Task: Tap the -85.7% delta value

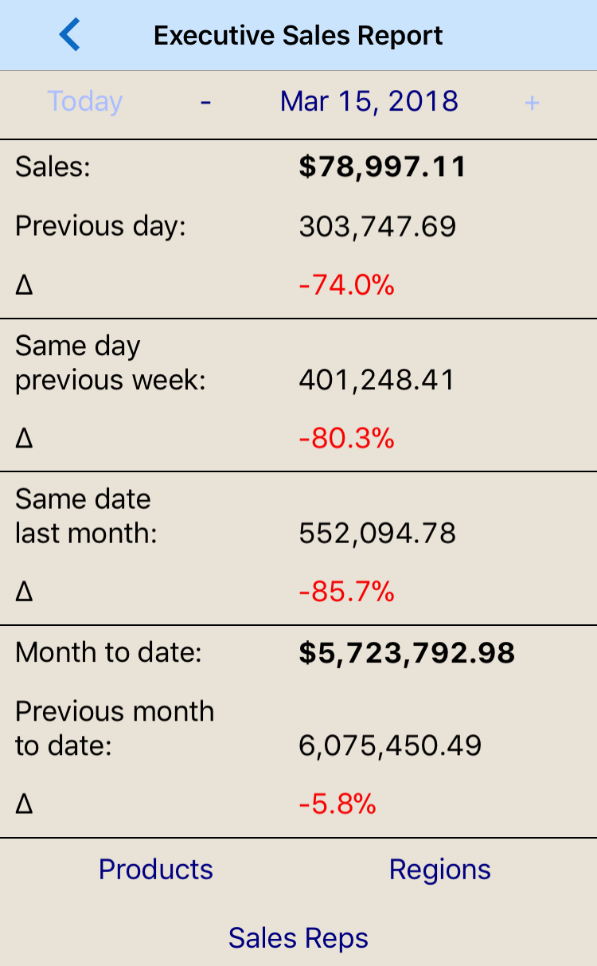Action: pyautogui.click(x=346, y=592)
